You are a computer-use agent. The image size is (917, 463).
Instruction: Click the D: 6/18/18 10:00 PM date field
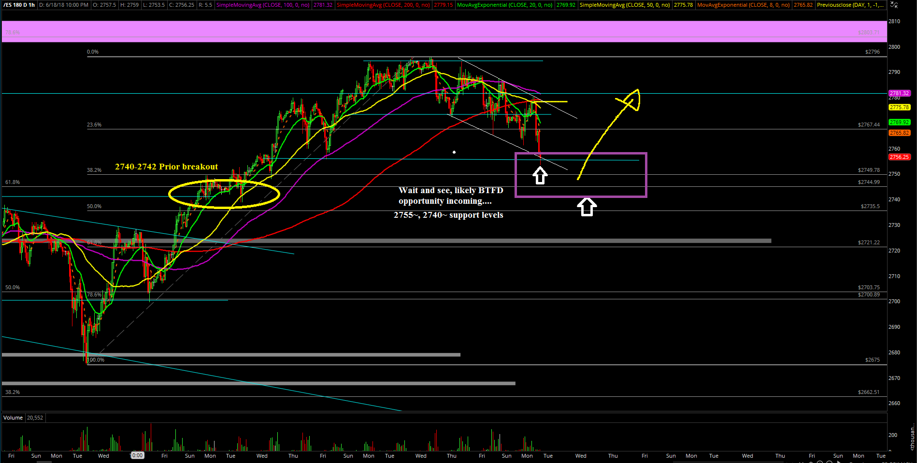[64, 5]
